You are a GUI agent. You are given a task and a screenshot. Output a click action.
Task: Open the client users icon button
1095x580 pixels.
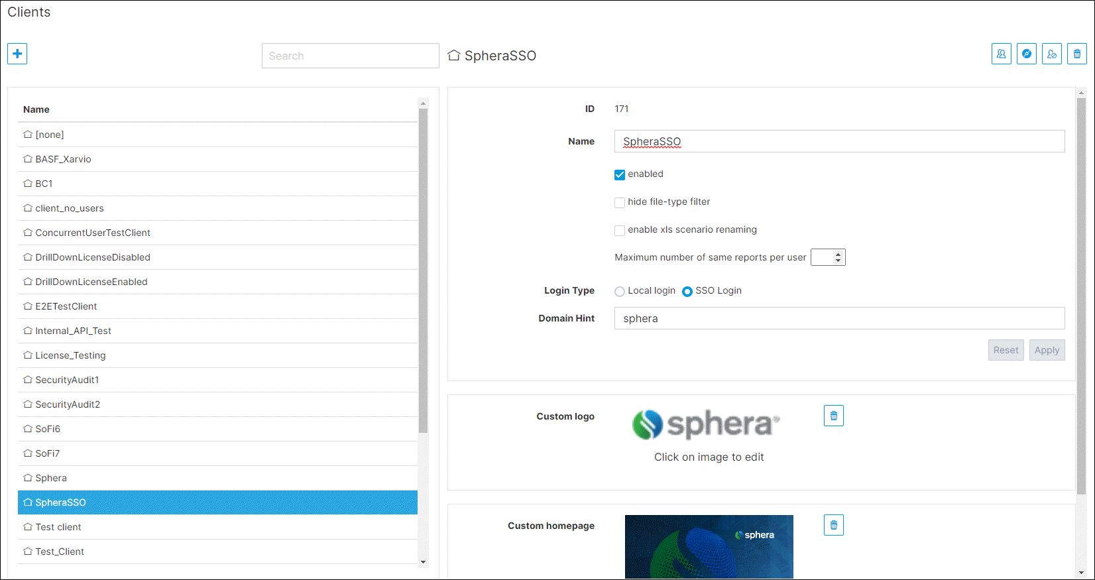click(x=1002, y=54)
